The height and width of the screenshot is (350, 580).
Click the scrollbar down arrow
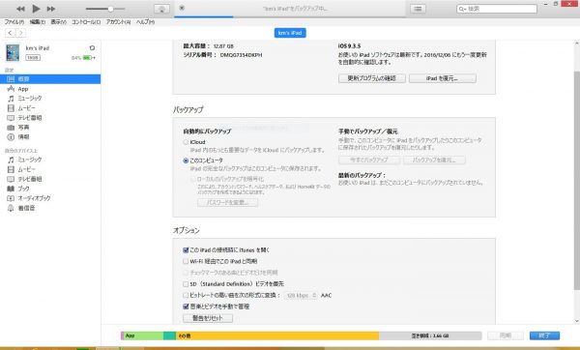[x=577, y=321]
